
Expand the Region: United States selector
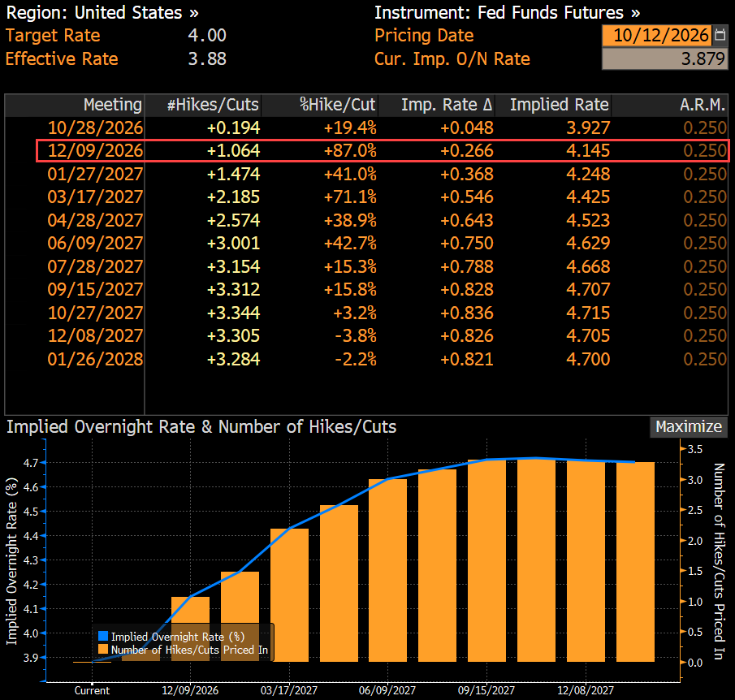click(x=102, y=13)
